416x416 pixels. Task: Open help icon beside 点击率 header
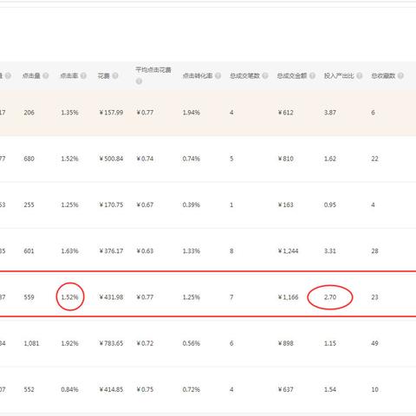[x=83, y=75]
